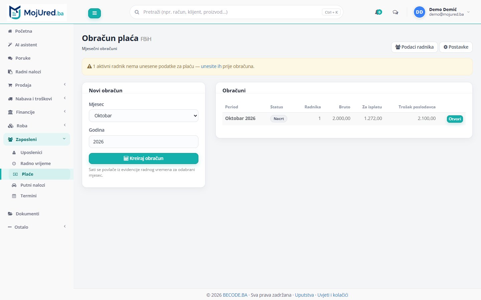Expand the Nabava i troškovi chevron
Viewport: 481px width, 300px height.
[65, 98]
